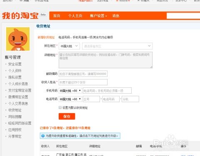This screenshot has width=200, height=156.
Task: Open the 消息 navigation tab
Action: (116, 16)
